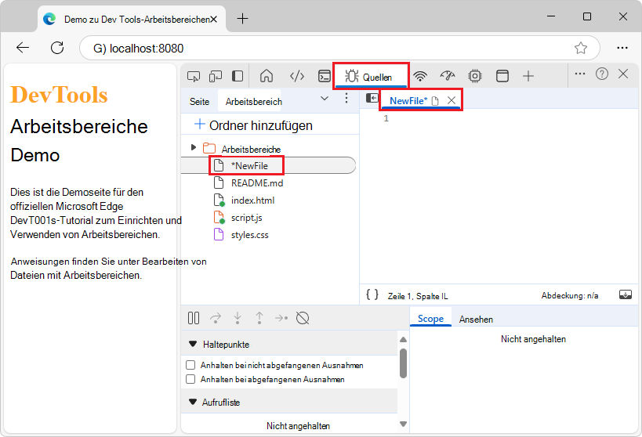
Task: Open the Network tool wifi icon
Action: coord(420,76)
